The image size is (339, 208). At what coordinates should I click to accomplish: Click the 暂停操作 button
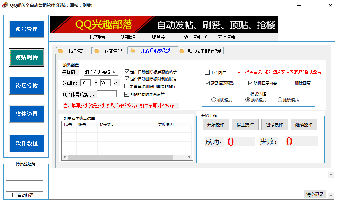(275, 125)
